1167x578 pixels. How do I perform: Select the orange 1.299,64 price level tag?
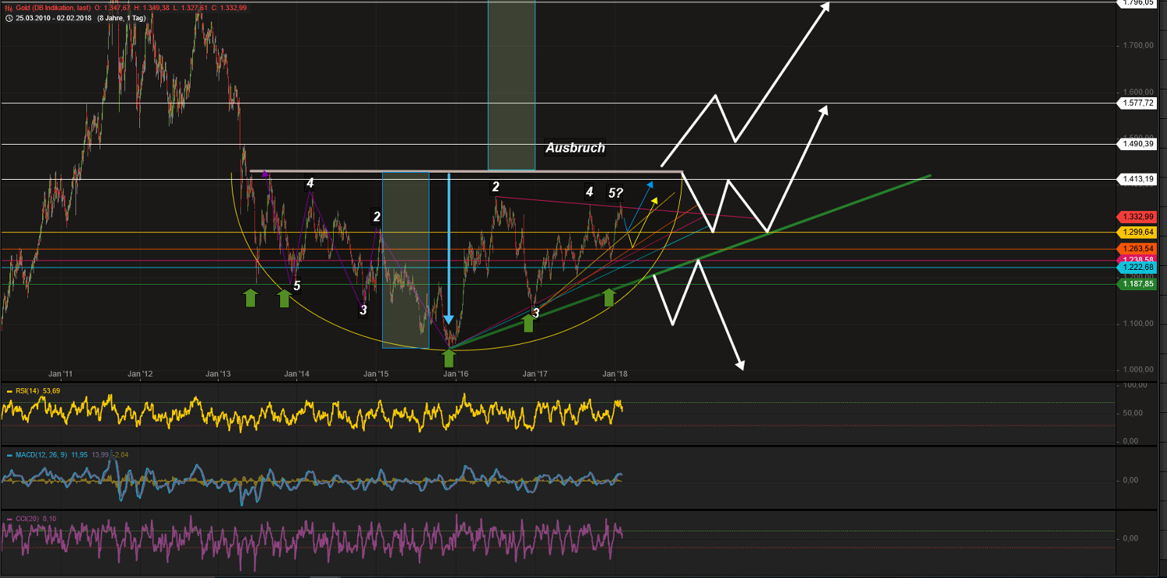(1137, 232)
